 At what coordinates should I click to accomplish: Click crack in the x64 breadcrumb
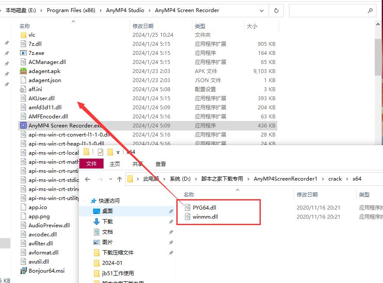pos(335,179)
